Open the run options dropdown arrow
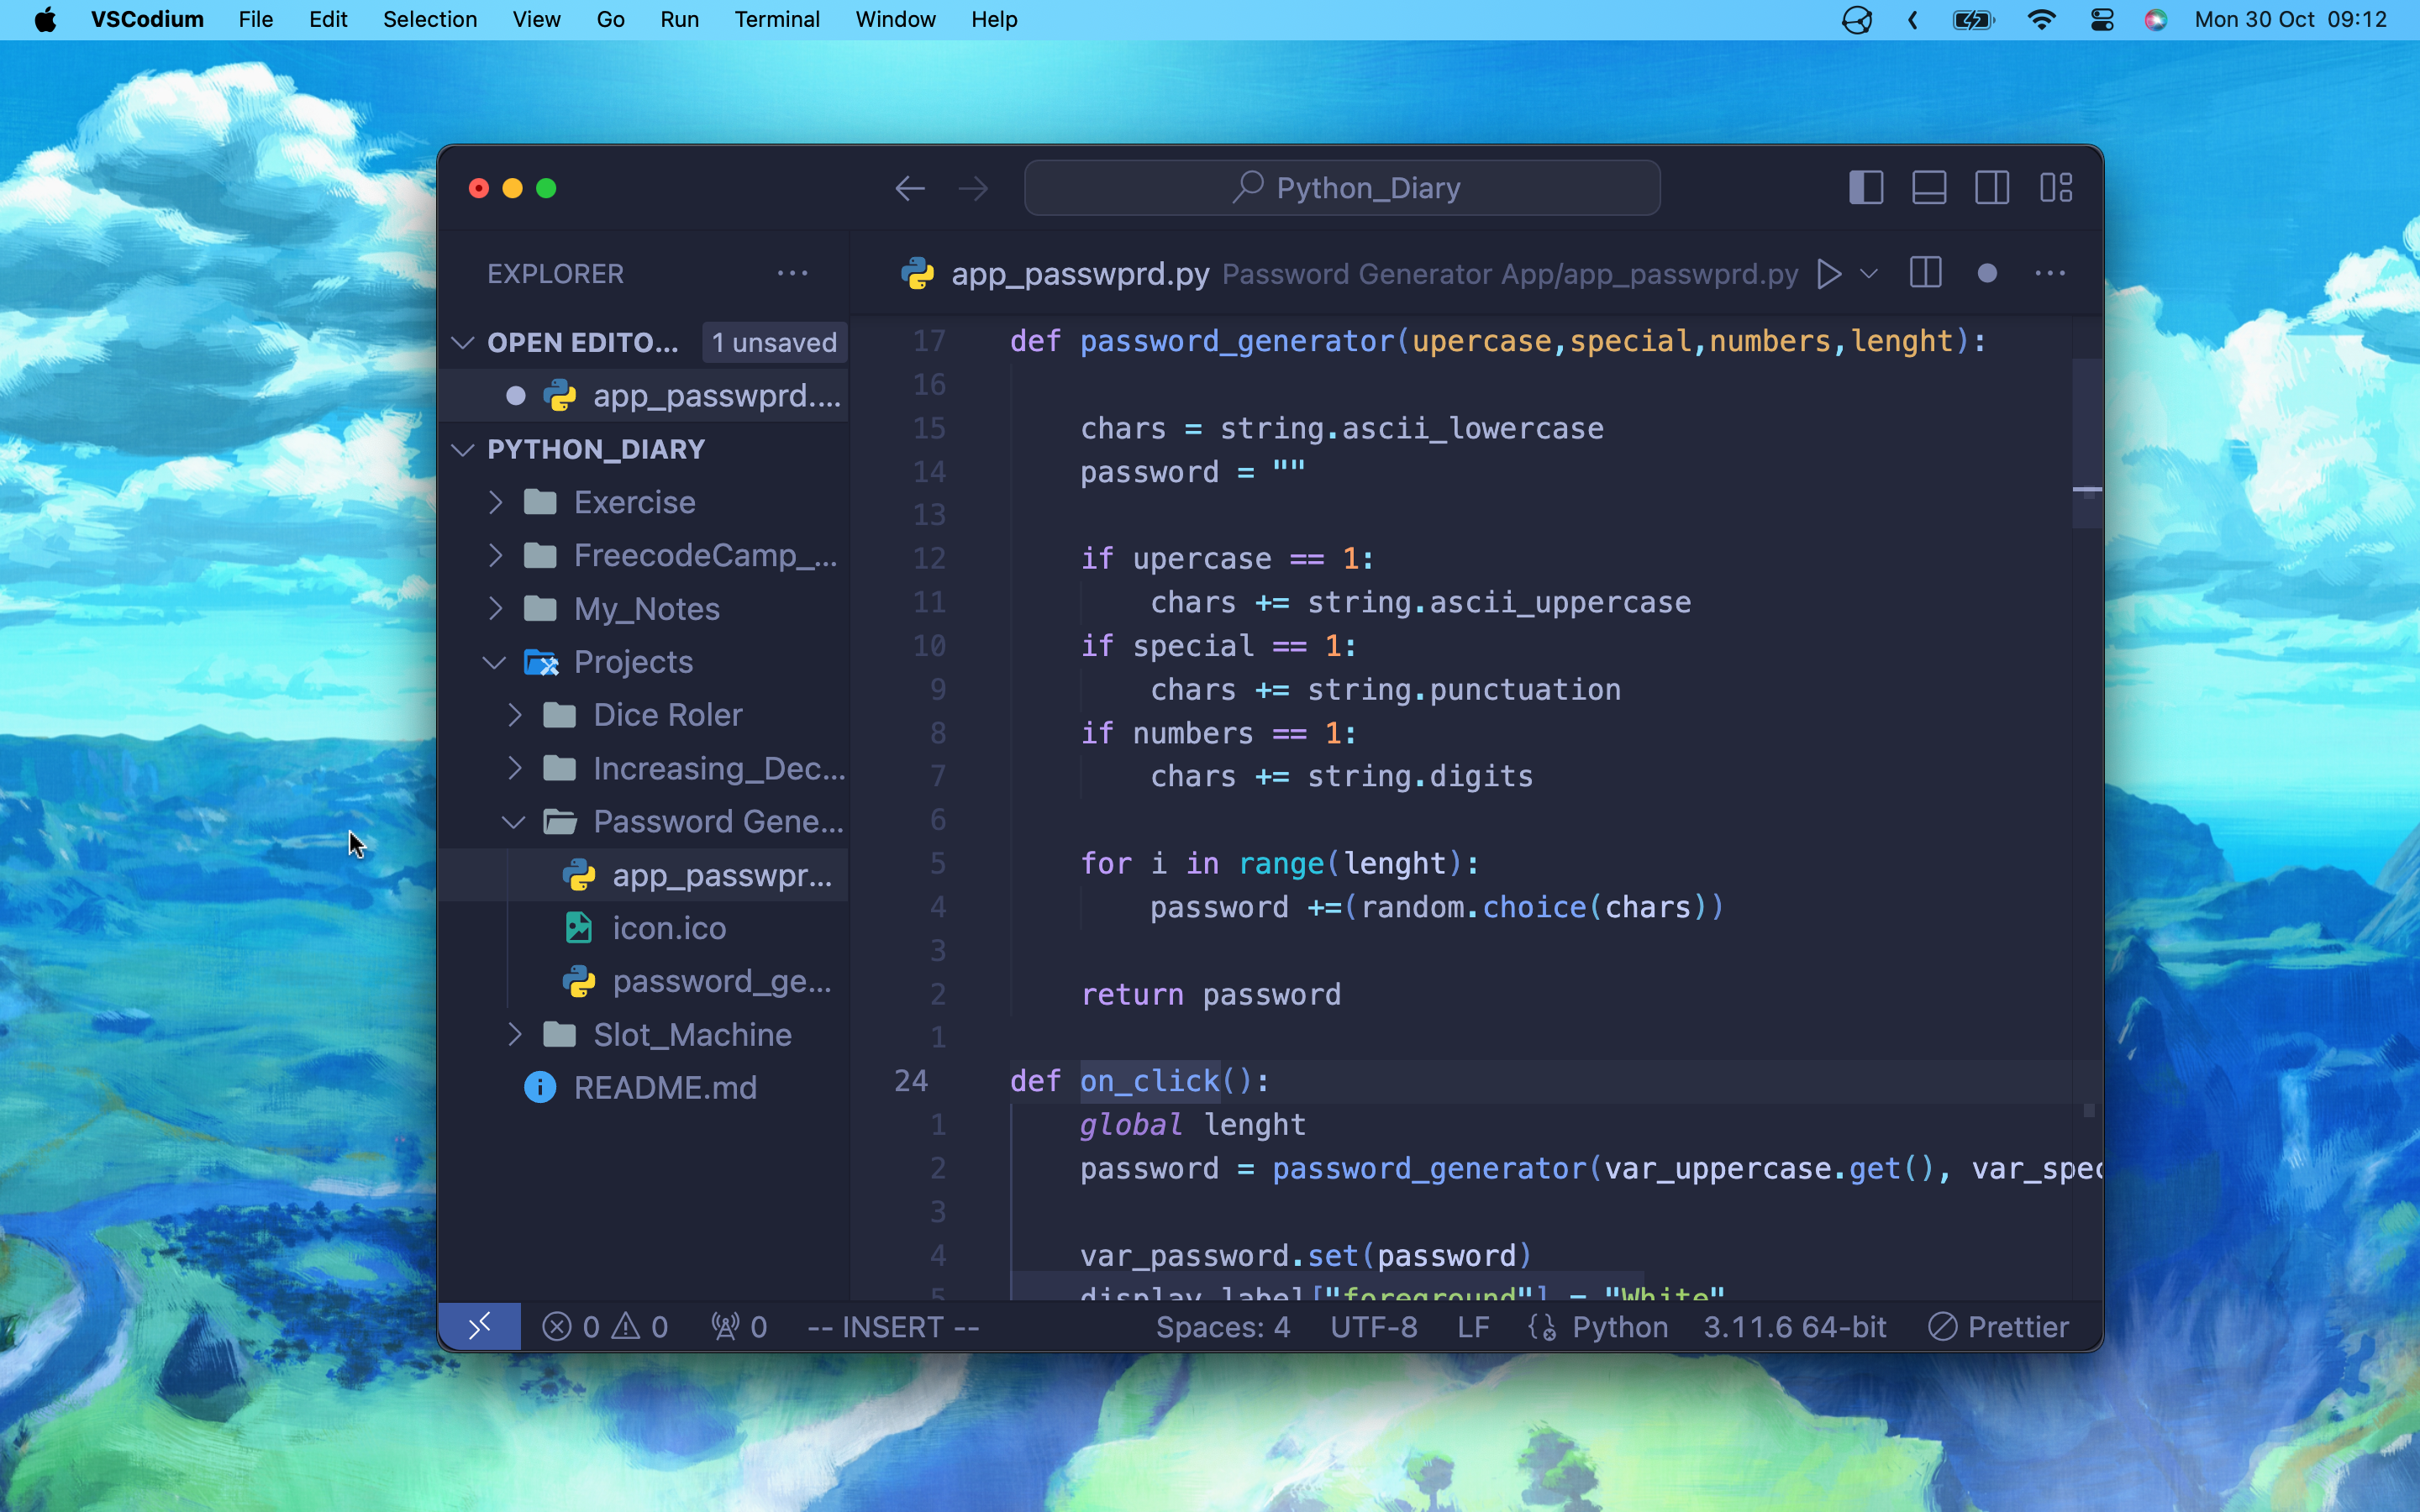2420x1512 pixels. coord(1868,273)
